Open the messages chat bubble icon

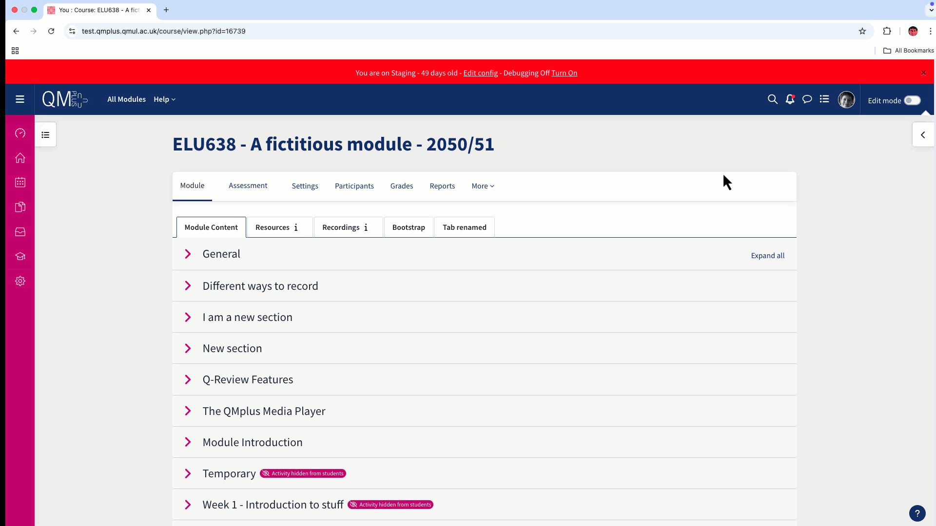pyautogui.click(x=807, y=99)
